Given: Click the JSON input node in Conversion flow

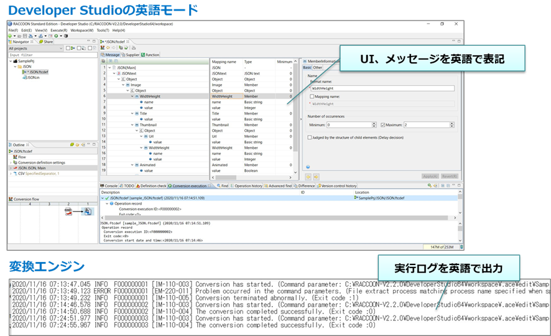Looking at the screenshot, I should tap(68, 211).
